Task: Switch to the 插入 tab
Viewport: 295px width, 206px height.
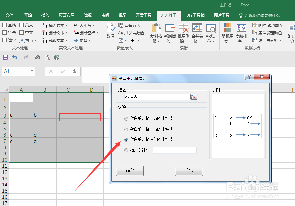Action: [x=45, y=15]
